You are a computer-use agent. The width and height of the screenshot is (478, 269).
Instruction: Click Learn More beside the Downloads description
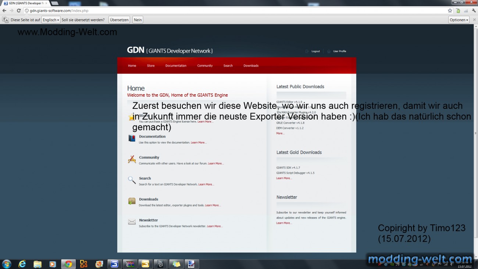(213, 205)
